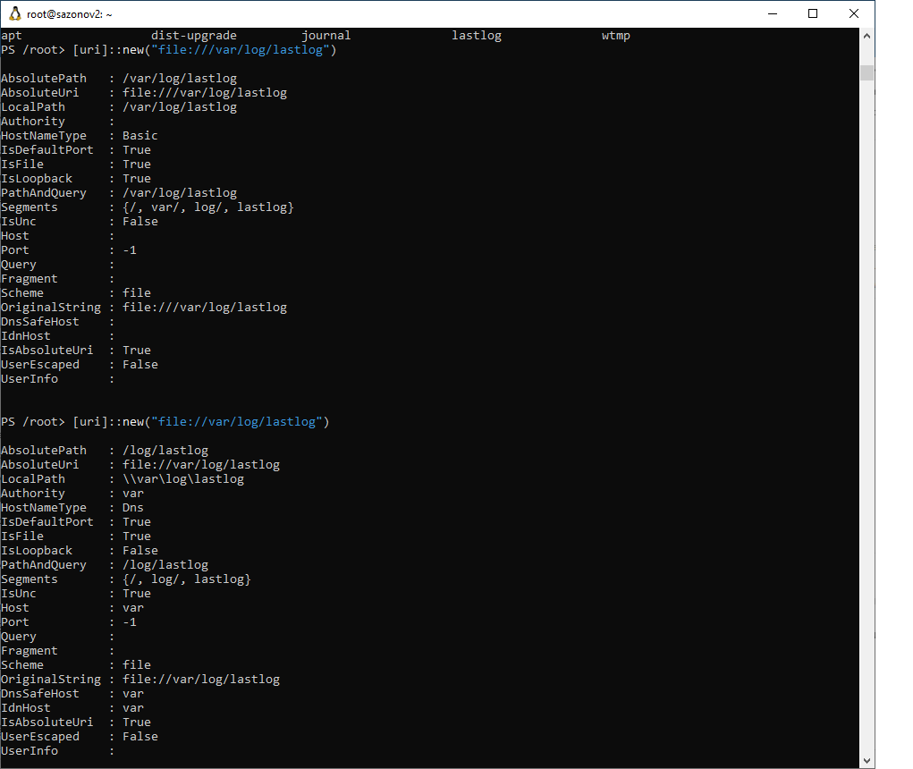Click the DnsSafeHost value var
Screen dimensions: 913x769
point(133,694)
